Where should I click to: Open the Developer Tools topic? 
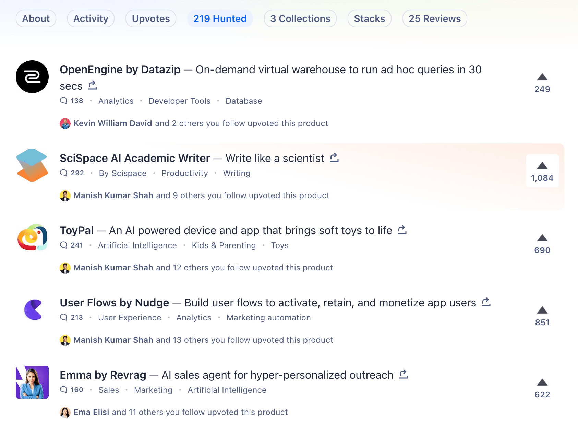pos(179,101)
